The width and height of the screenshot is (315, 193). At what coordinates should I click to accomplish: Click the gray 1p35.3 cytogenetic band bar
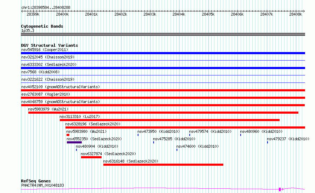tap(163, 34)
